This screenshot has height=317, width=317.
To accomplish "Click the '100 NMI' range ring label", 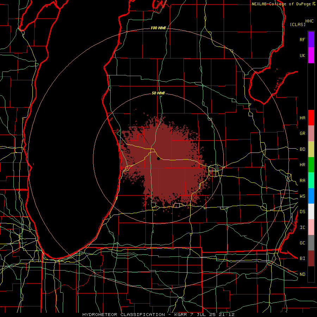I will click(158, 28).
